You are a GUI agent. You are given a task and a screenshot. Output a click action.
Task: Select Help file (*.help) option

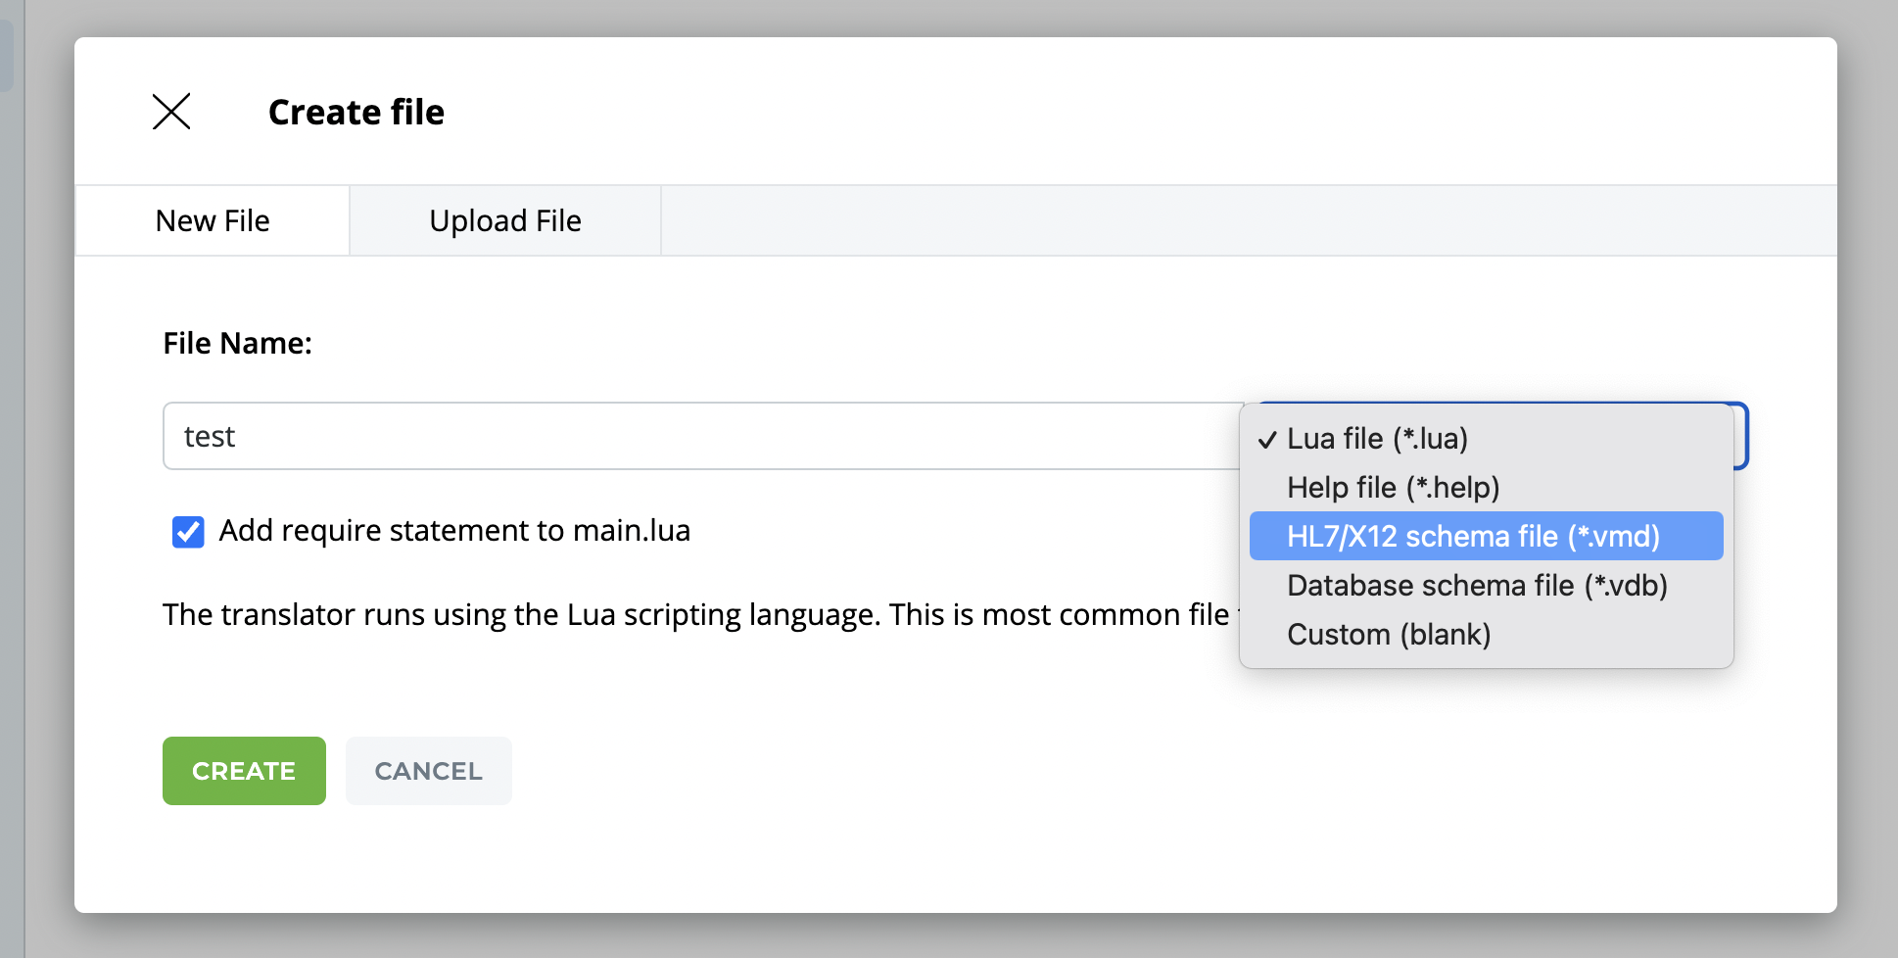pyautogui.click(x=1381, y=487)
